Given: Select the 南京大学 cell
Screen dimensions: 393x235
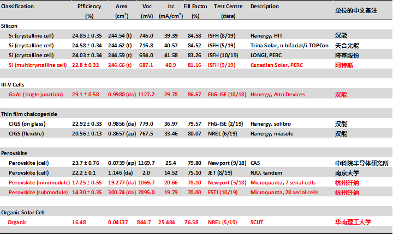Looking at the screenshot, I should click(x=347, y=173).
